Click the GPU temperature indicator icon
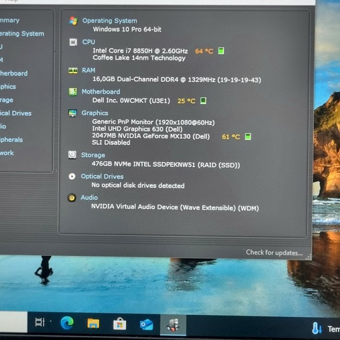The width and height of the screenshot is (340, 340). [x=248, y=136]
